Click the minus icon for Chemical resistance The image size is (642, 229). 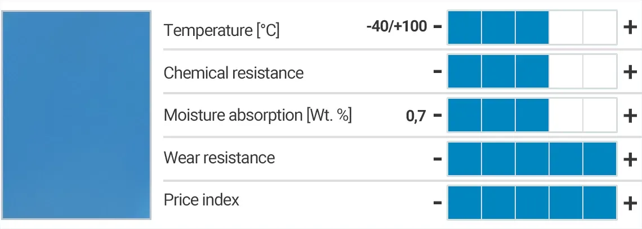click(x=438, y=72)
